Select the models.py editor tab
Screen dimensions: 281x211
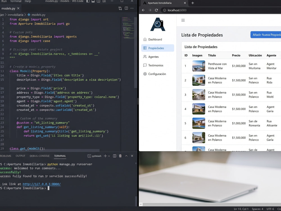(8, 8)
